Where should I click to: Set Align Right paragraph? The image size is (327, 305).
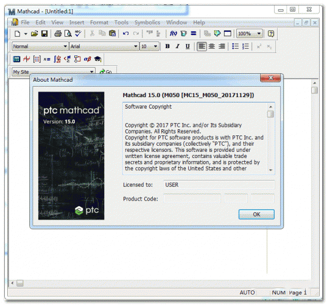222,46
